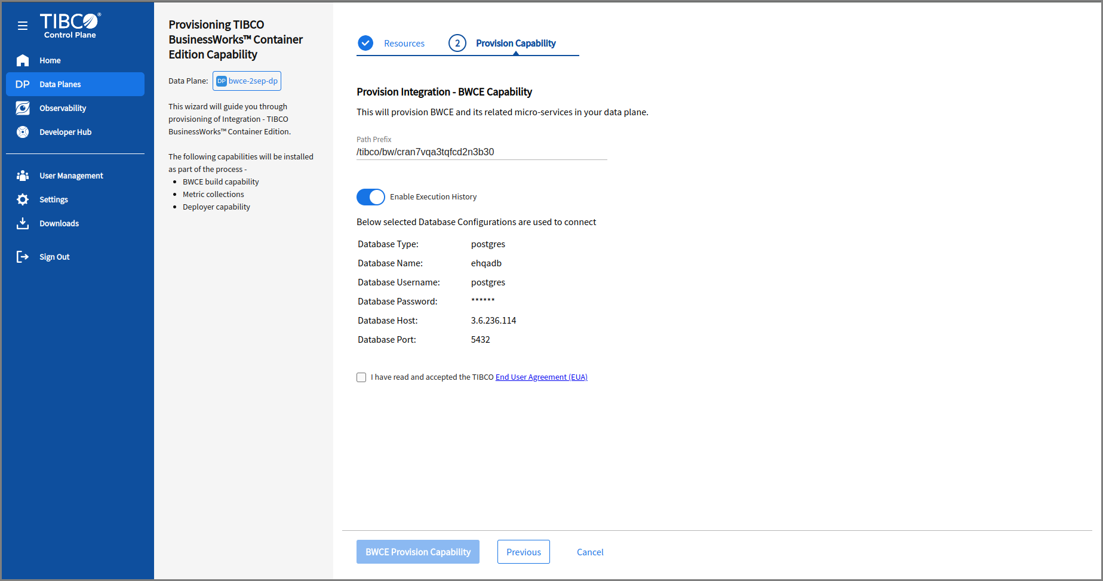Click BWCE Provision Capability button
Viewport: 1103px width, 581px height.
point(418,552)
